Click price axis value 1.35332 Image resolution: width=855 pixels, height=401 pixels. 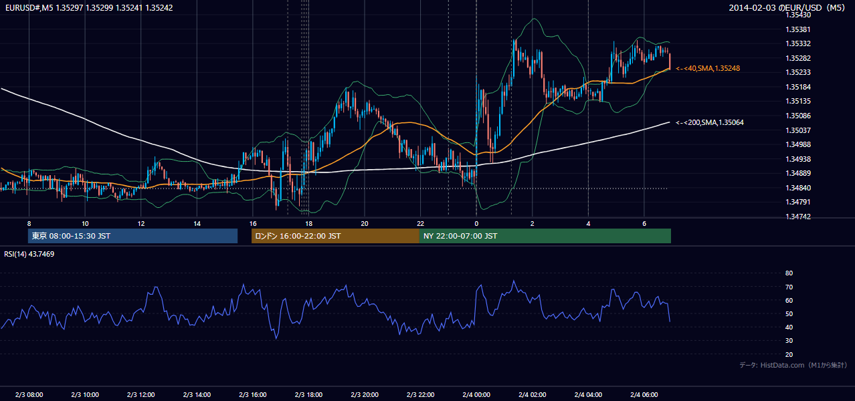[798, 43]
